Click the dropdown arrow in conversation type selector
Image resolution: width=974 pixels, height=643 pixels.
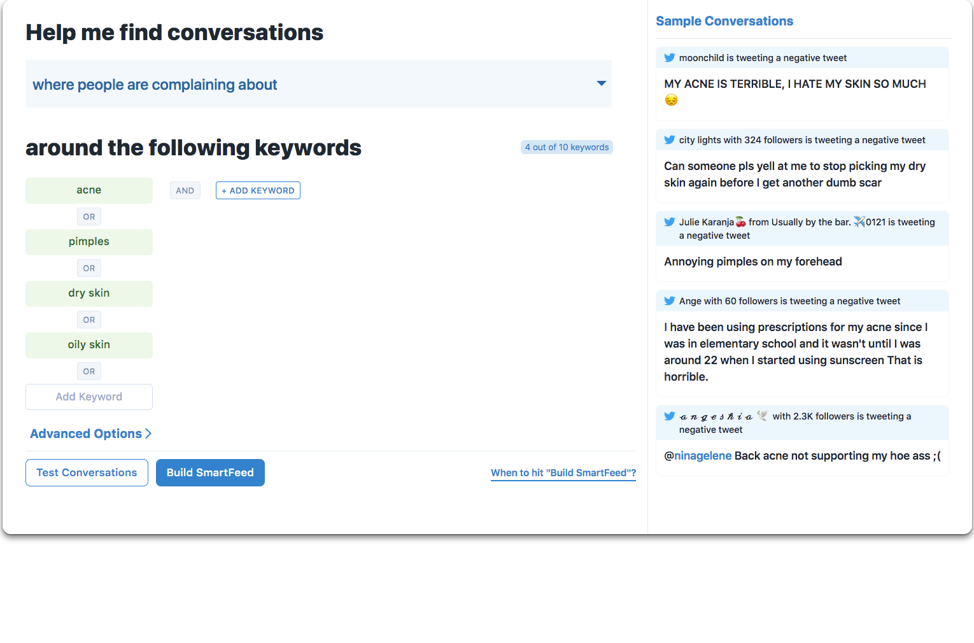click(x=601, y=83)
